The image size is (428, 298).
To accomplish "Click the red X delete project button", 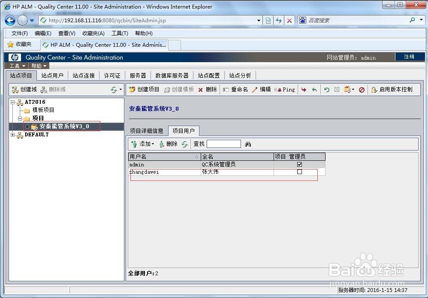I will point(208,90).
